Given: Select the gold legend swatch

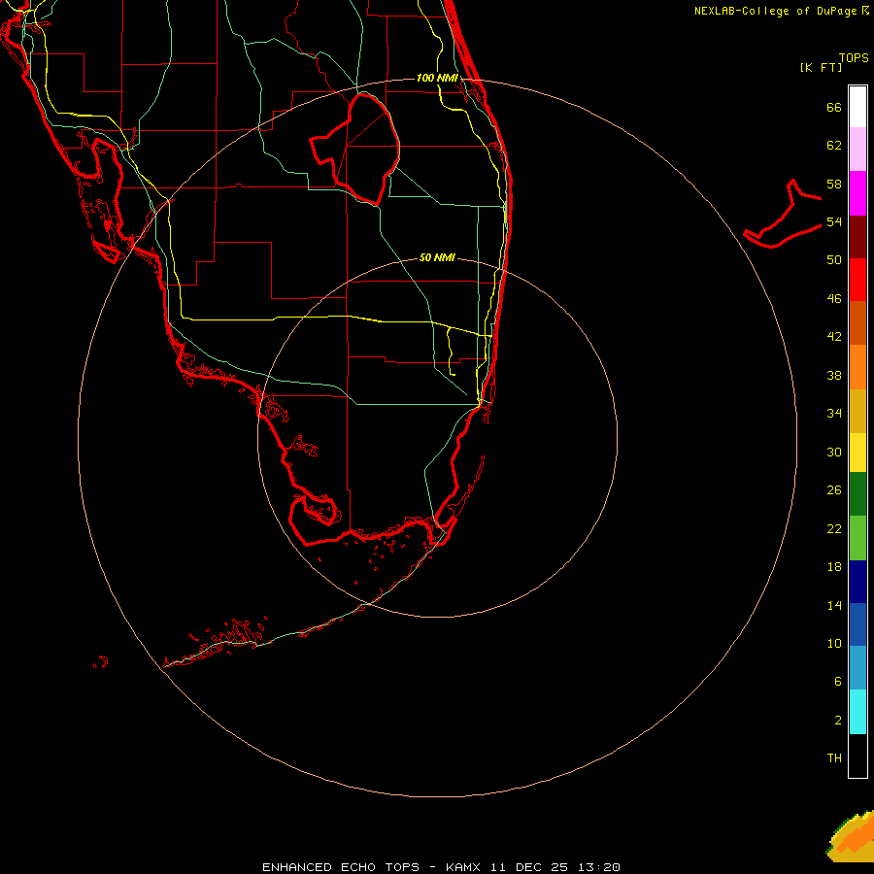Looking at the screenshot, I should pyautogui.click(x=857, y=412).
